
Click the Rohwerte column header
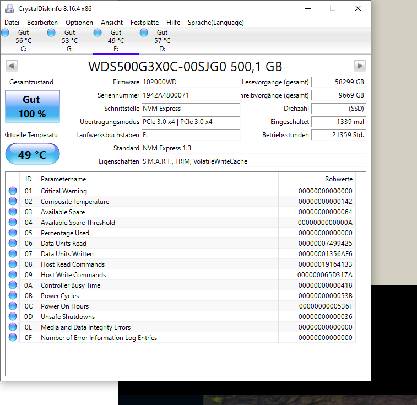[x=317, y=179]
